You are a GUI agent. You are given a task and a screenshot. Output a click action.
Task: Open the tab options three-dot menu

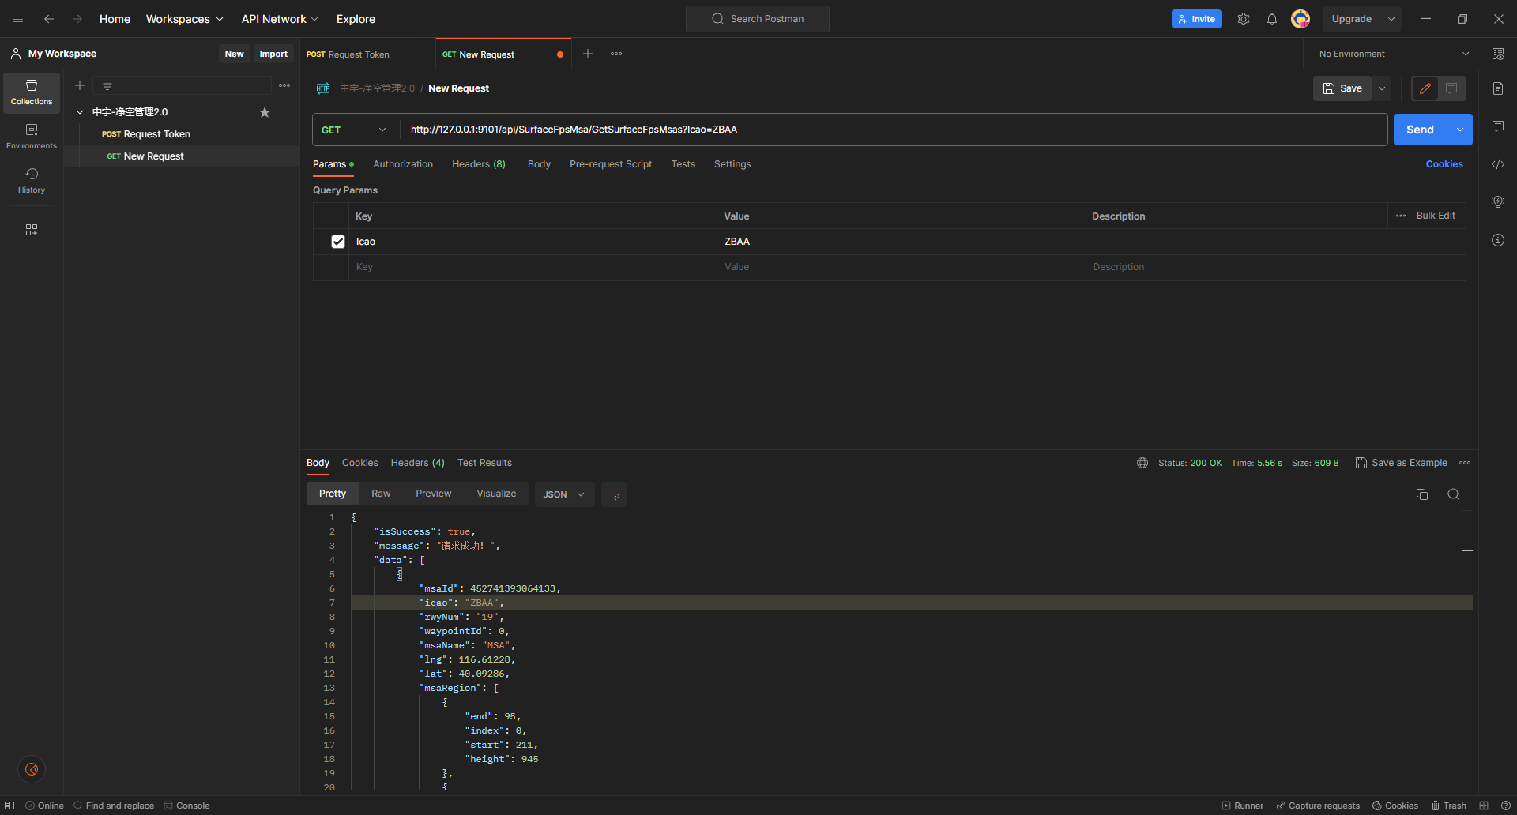(x=616, y=54)
